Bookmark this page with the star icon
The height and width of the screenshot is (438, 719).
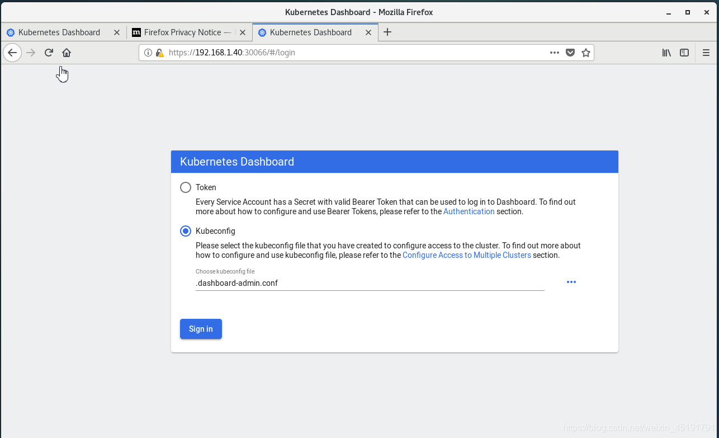tap(586, 53)
